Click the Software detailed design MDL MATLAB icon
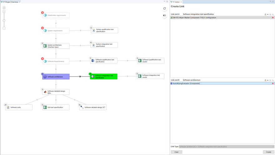The width and height of the screenshot is (275, 155). point(45,92)
